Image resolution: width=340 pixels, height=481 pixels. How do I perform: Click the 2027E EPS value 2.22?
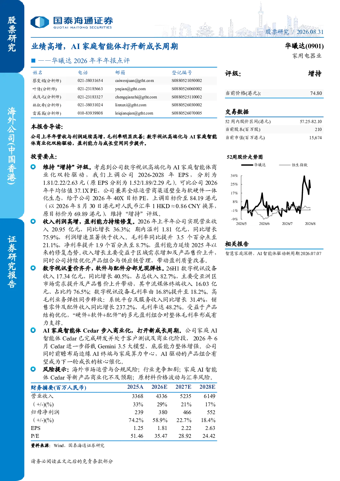[x=186, y=428]
